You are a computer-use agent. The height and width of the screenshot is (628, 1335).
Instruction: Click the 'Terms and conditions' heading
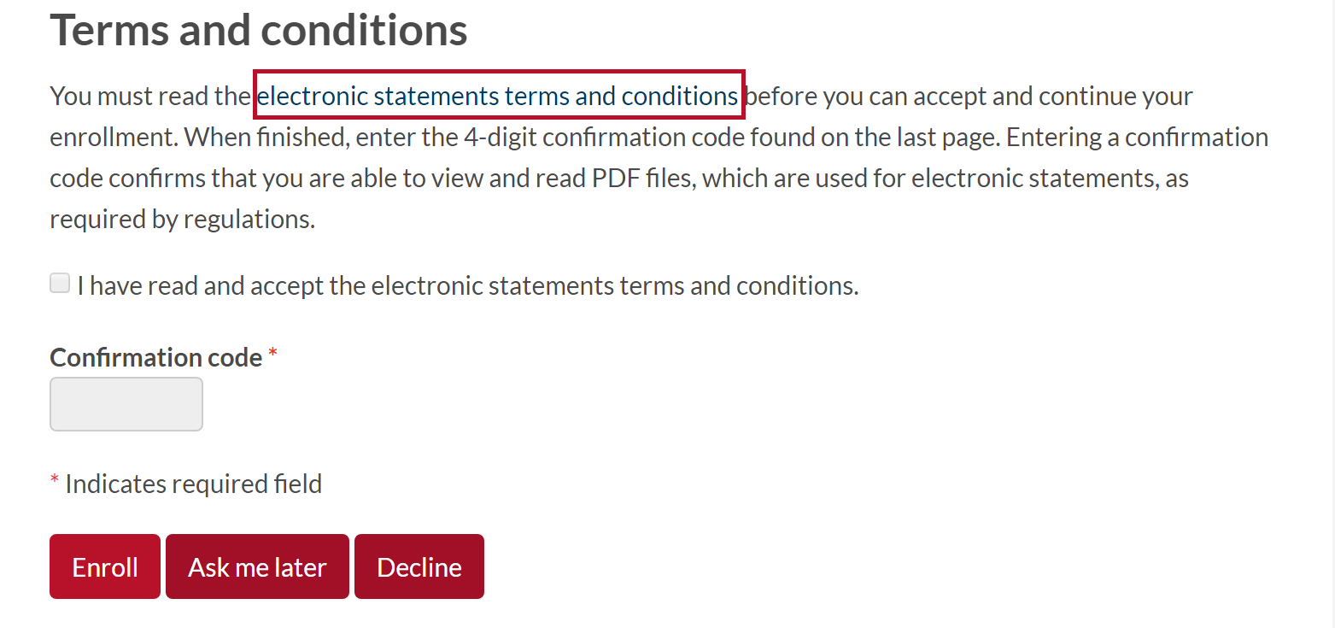pos(258,29)
